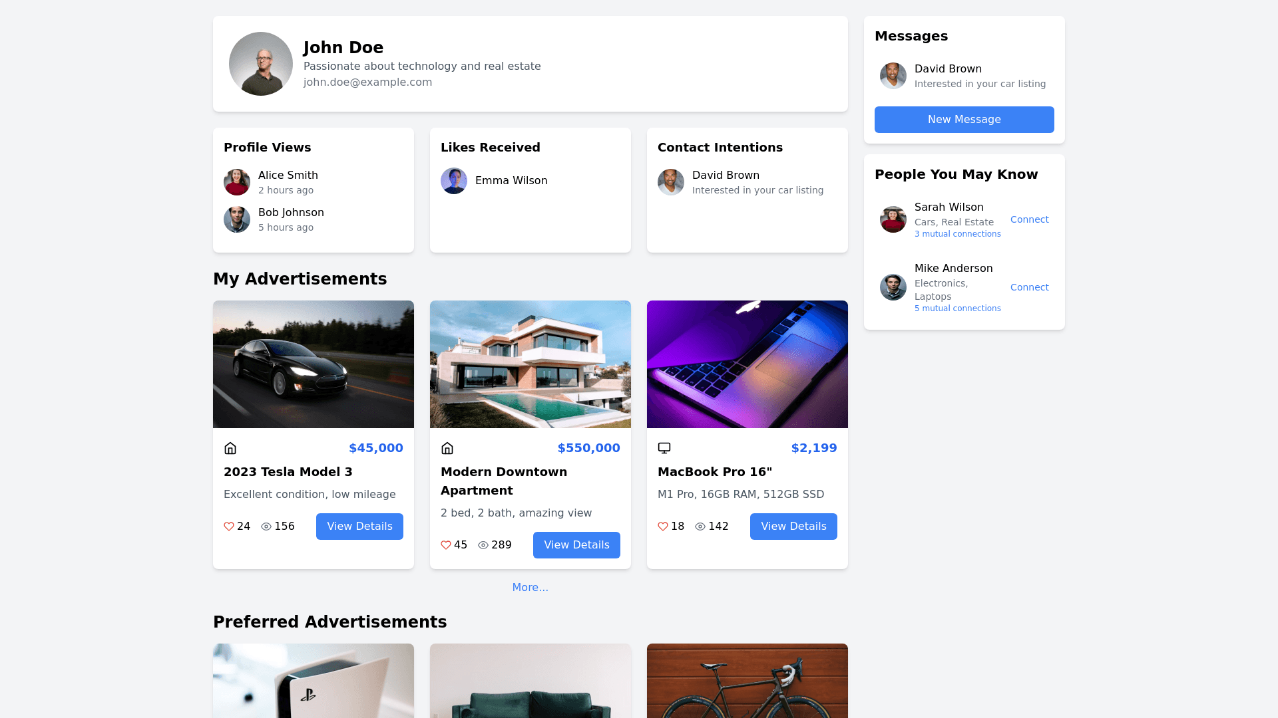View details of Modern Downtown Apartment

tap(576, 545)
